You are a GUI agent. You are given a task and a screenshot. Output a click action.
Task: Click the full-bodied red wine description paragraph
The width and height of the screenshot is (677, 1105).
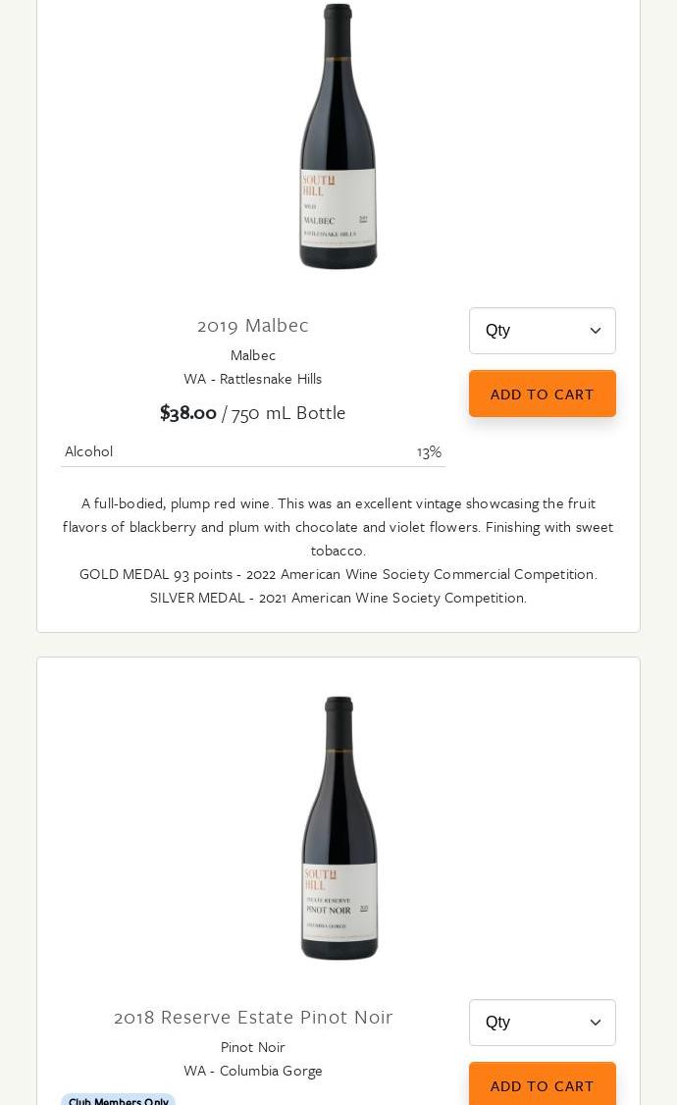pos(338,526)
